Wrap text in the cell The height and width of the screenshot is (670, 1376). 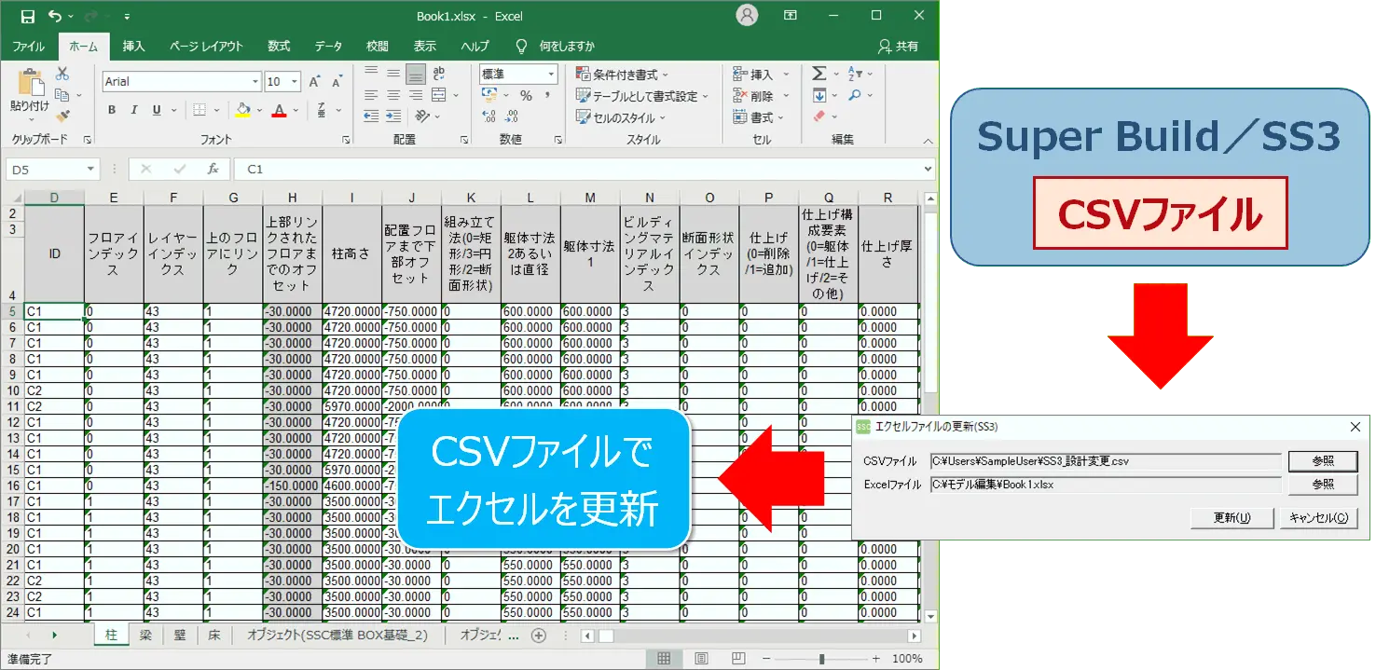(439, 74)
